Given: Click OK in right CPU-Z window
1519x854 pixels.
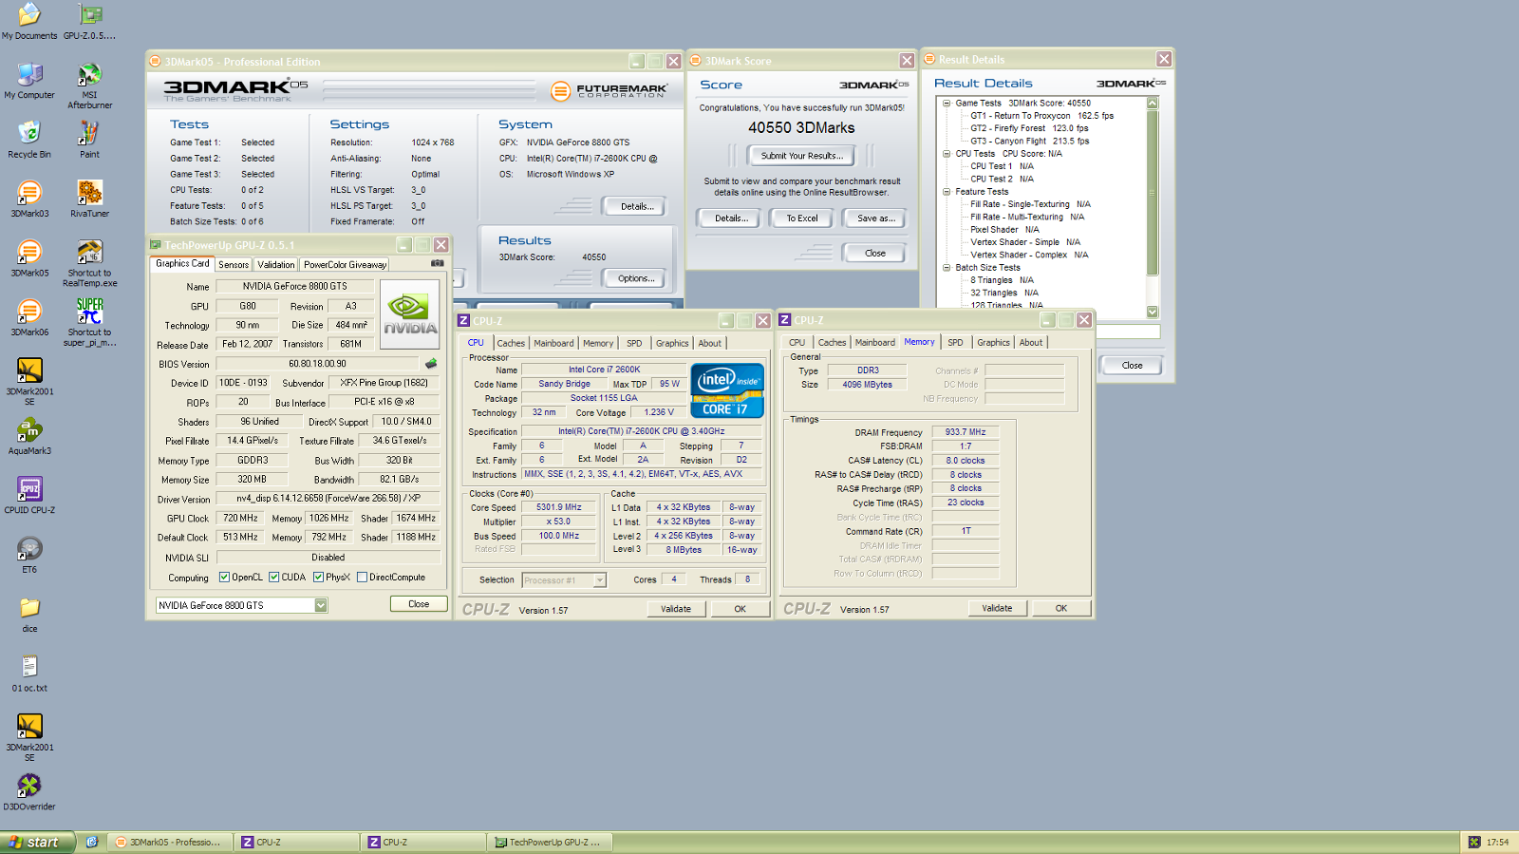Looking at the screenshot, I should 1060,608.
